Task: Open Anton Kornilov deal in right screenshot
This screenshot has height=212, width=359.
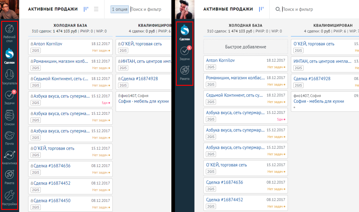Action: 220,60
